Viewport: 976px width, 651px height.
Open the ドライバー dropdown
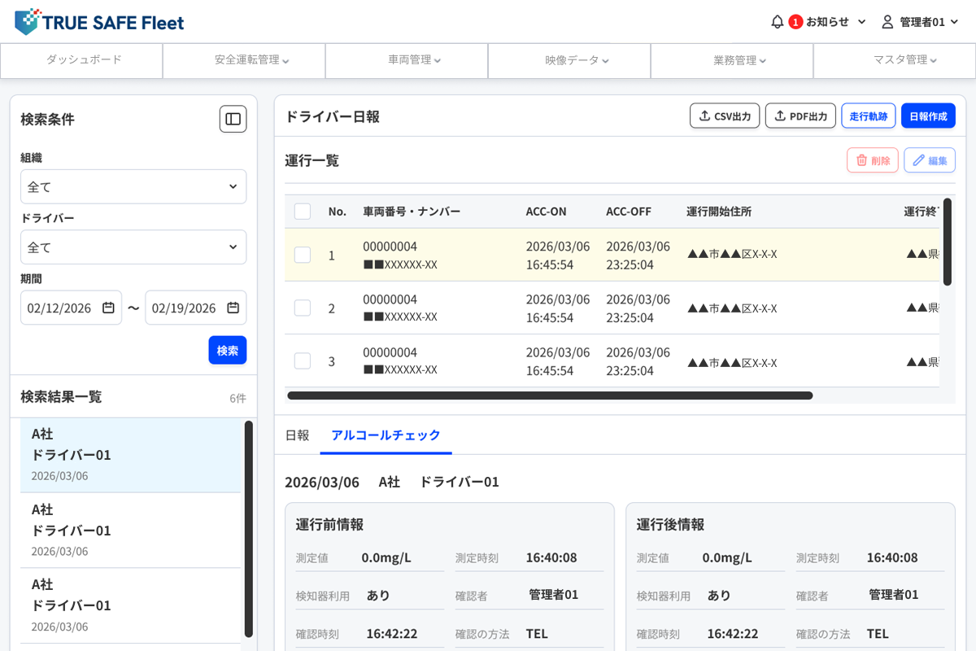pyautogui.click(x=133, y=247)
